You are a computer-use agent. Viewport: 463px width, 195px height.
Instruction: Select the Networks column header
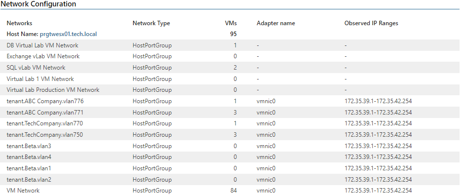point(19,23)
